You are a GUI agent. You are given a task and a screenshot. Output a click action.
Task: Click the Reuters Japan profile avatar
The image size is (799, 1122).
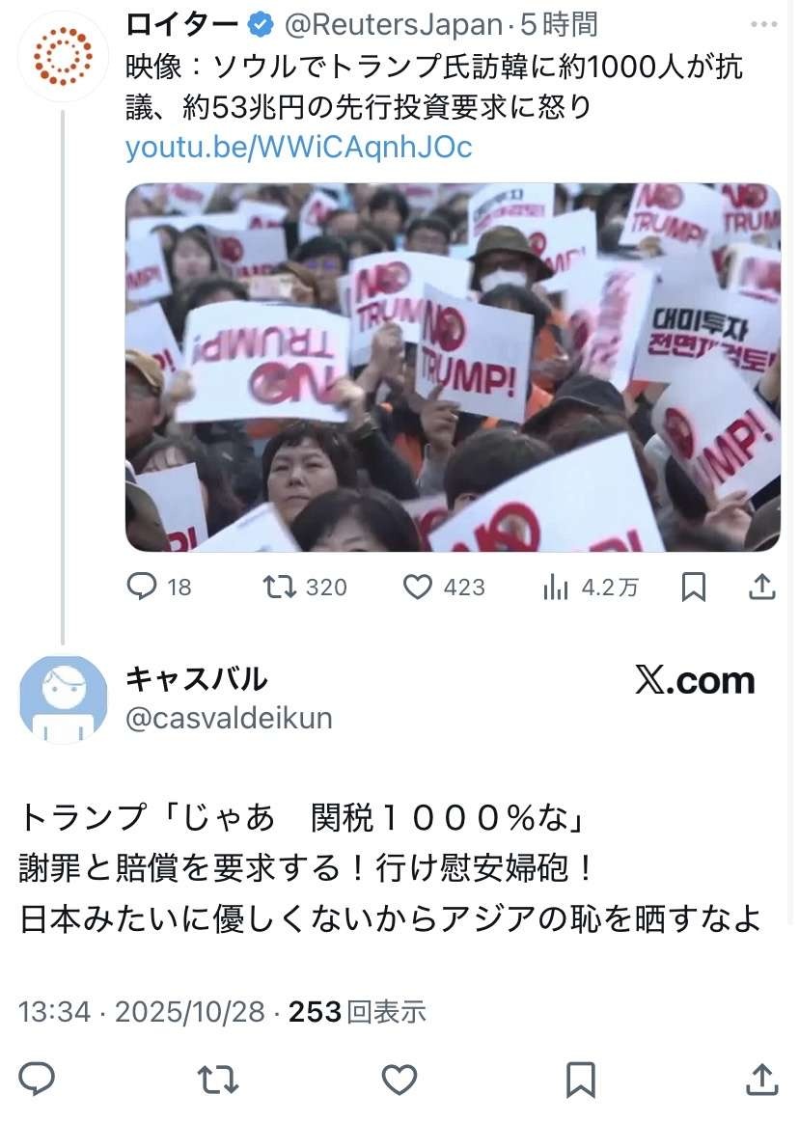(x=63, y=56)
